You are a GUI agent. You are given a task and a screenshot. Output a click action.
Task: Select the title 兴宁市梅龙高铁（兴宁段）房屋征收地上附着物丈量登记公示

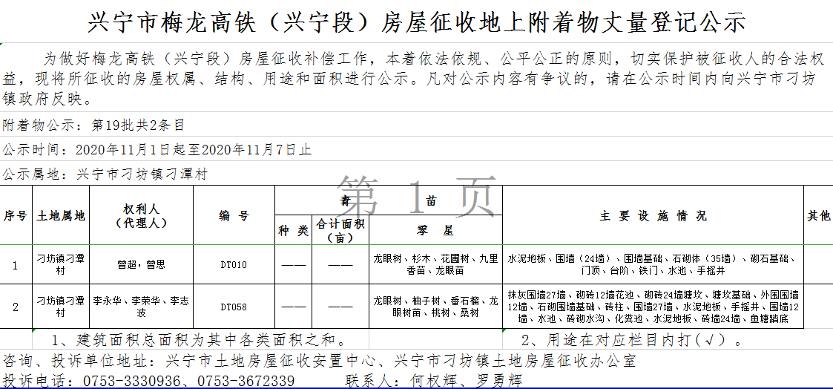pos(417,23)
